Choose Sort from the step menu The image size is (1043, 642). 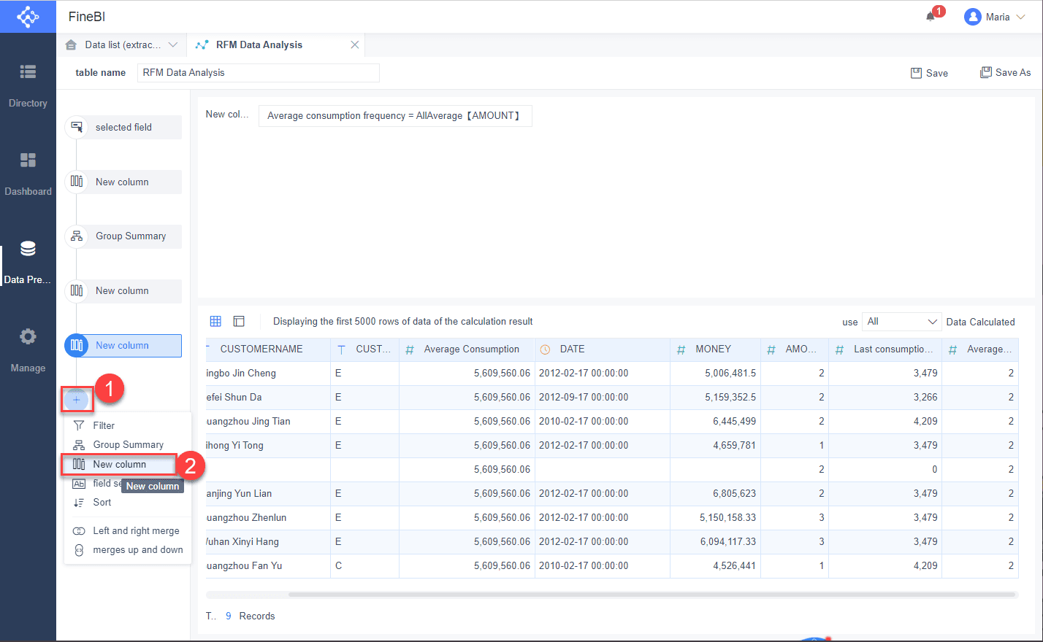tap(127, 502)
